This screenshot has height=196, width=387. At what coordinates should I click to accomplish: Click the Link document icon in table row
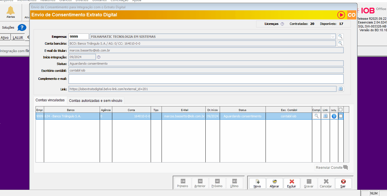pyautogui.click(x=325, y=116)
